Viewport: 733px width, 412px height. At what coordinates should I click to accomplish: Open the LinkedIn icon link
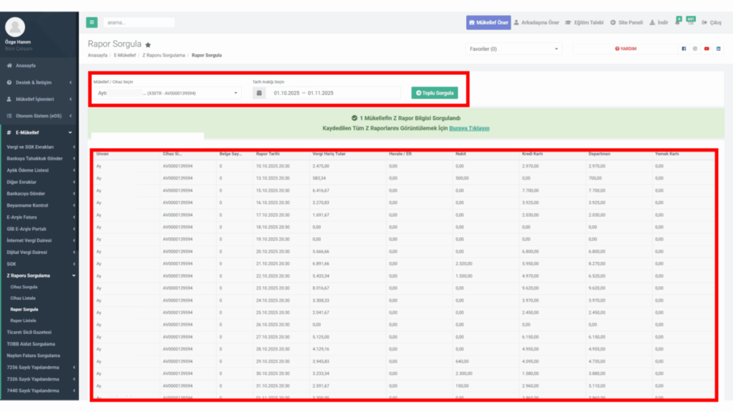pos(718,49)
